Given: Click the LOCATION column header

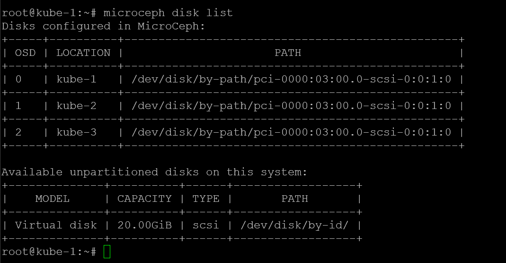Looking at the screenshot, I should [83, 53].
